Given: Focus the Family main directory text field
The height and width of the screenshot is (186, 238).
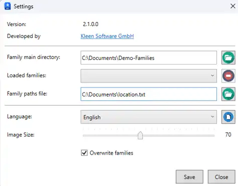Looking at the screenshot, I should [x=149, y=57].
